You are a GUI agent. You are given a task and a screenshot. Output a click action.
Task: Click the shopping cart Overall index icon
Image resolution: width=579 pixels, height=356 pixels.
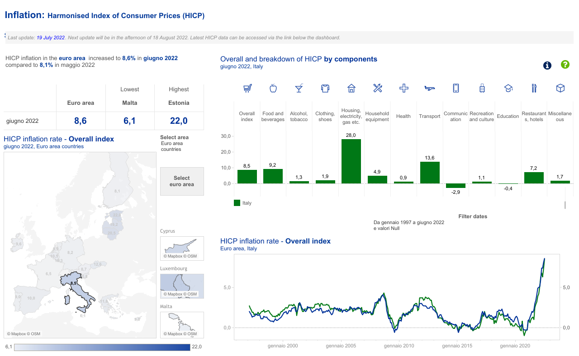tap(247, 89)
